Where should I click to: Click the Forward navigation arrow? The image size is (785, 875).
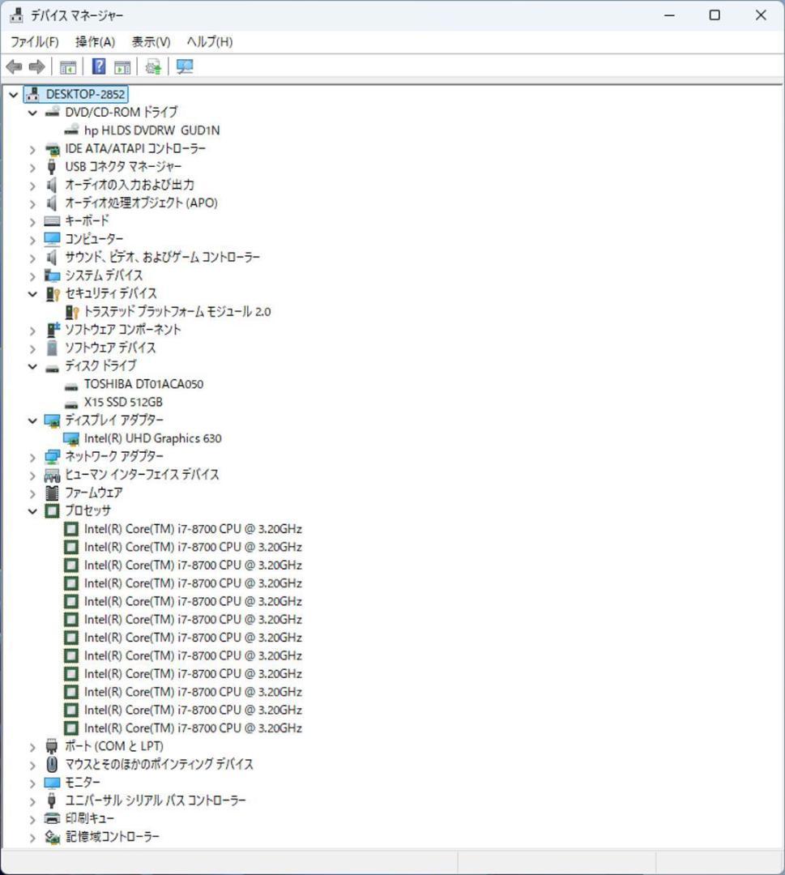pos(36,66)
